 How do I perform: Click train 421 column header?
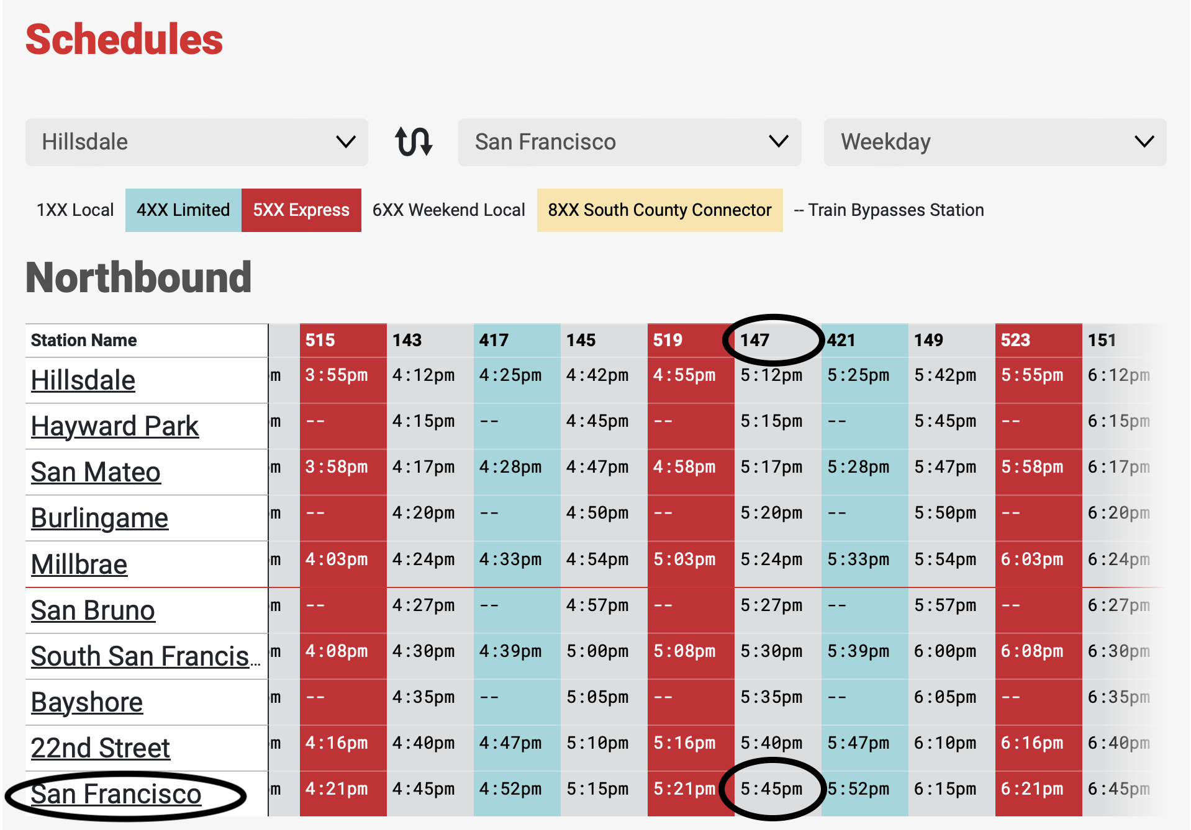864,340
